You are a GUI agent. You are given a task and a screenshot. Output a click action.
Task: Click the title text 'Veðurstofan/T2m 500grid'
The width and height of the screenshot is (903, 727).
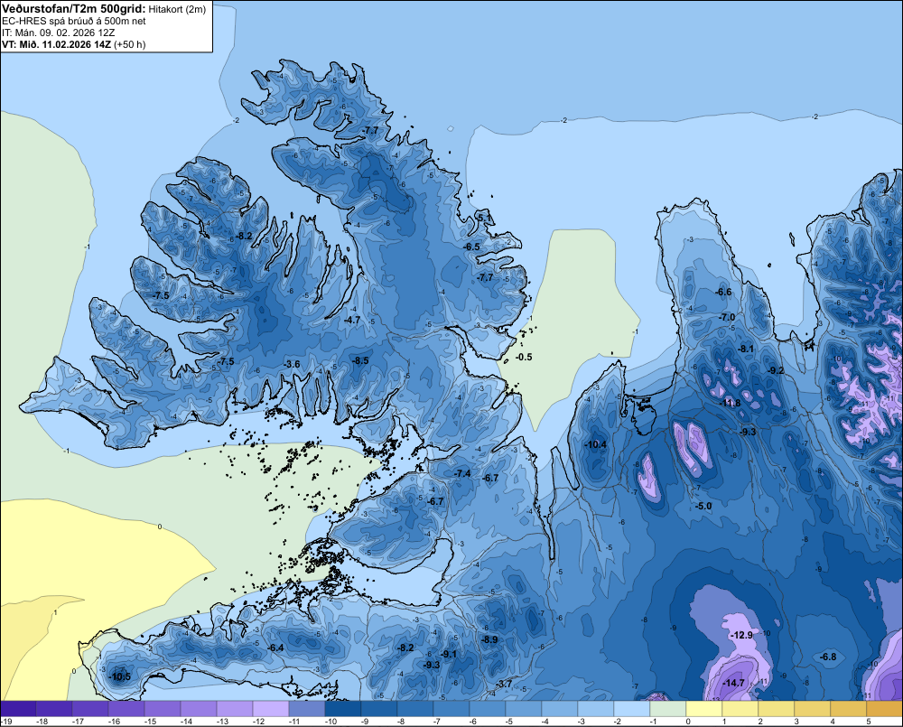pos(73,9)
